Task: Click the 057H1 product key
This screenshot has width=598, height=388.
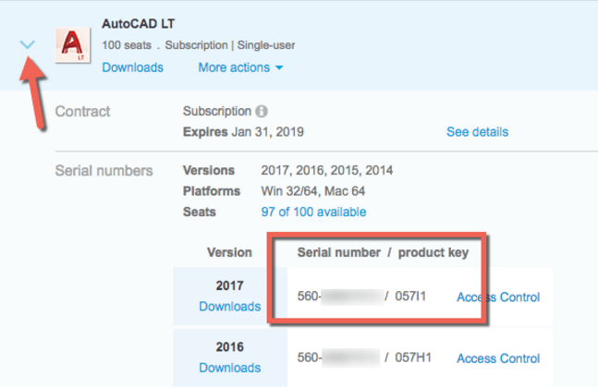Action: [x=411, y=358]
